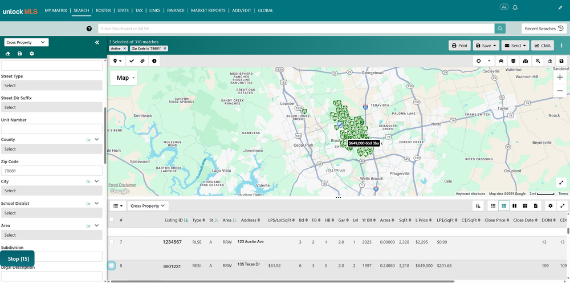Open the results list actions dropdown
The height and width of the screenshot is (283, 570).
(x=118, y=206)
